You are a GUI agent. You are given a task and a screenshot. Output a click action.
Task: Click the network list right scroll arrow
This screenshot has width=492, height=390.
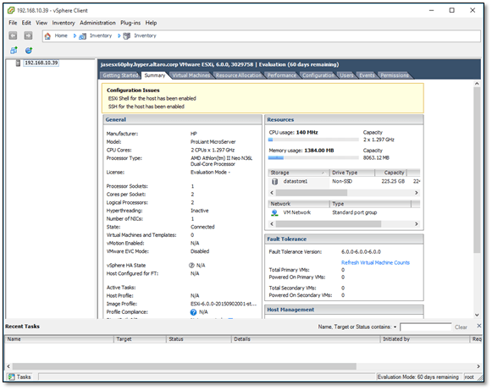417,224
